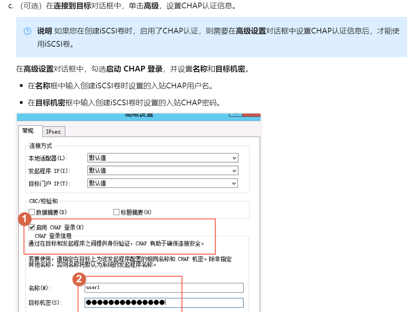This screenshot has height=312, width=415.
Task: Tick the 数据摘要 checkbox
Action: pyautogui.click(x=32, y=212)
